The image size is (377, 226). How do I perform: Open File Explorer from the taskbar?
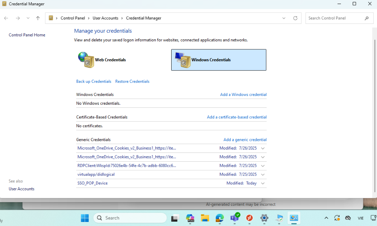pos(205,218)
